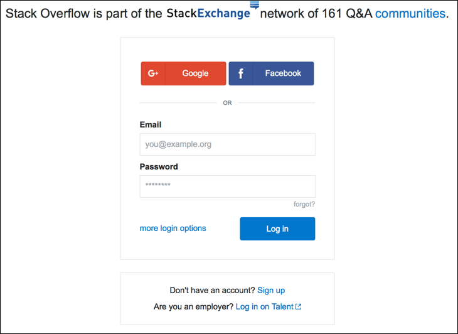Click the Password field label
This screenshot has height=334, width=458.
pos(159,167)
